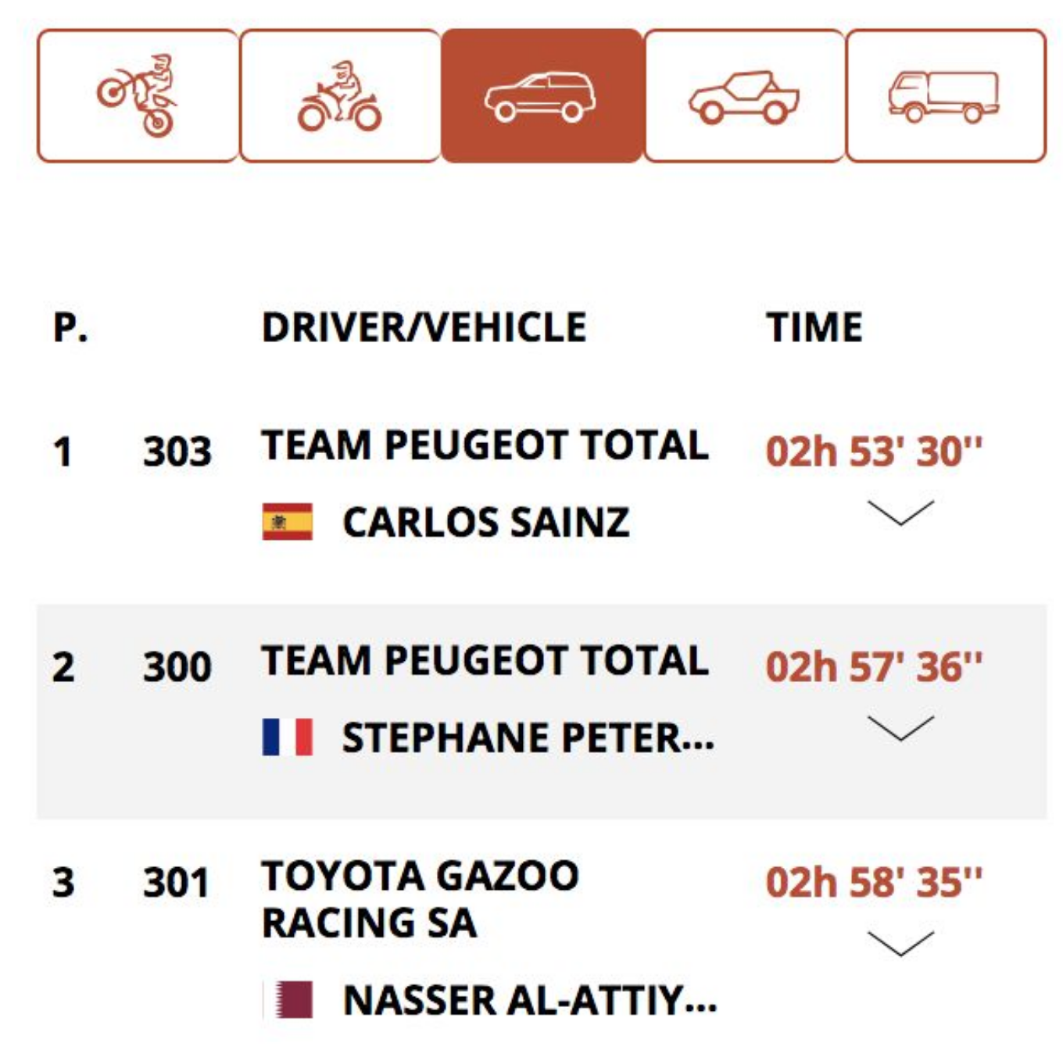Expand Stephane Peterhansel result details chevron

(x=901, y=728)
